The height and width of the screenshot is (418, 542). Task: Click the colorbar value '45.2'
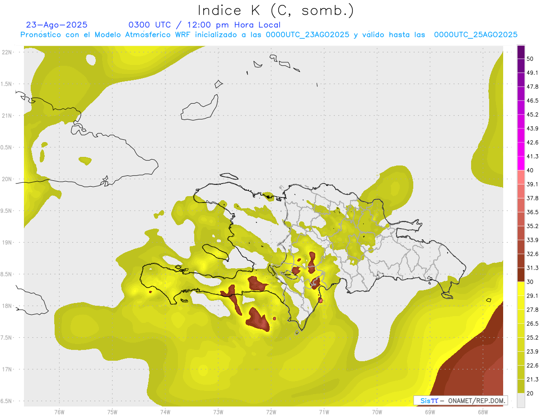533,115
